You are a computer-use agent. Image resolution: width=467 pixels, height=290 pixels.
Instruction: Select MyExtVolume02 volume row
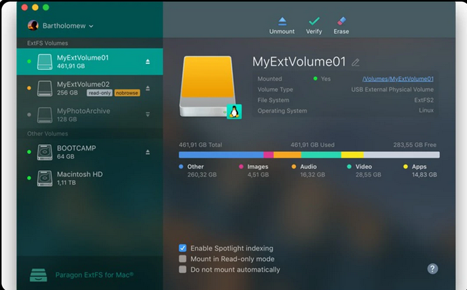pos(89,88)
